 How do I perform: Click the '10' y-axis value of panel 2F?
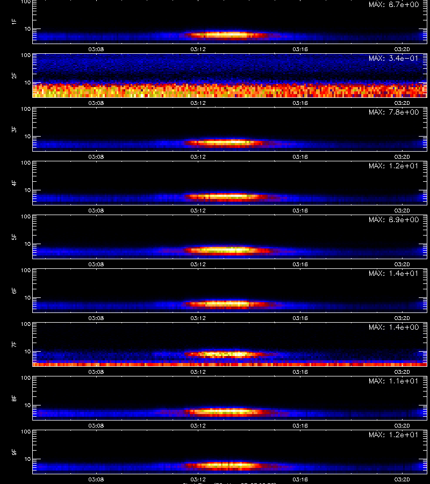coord(28,82)
